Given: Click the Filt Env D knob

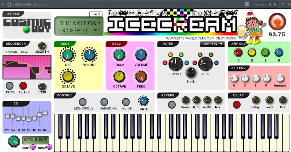Looking at the screenshot, I should pos(245,78).
